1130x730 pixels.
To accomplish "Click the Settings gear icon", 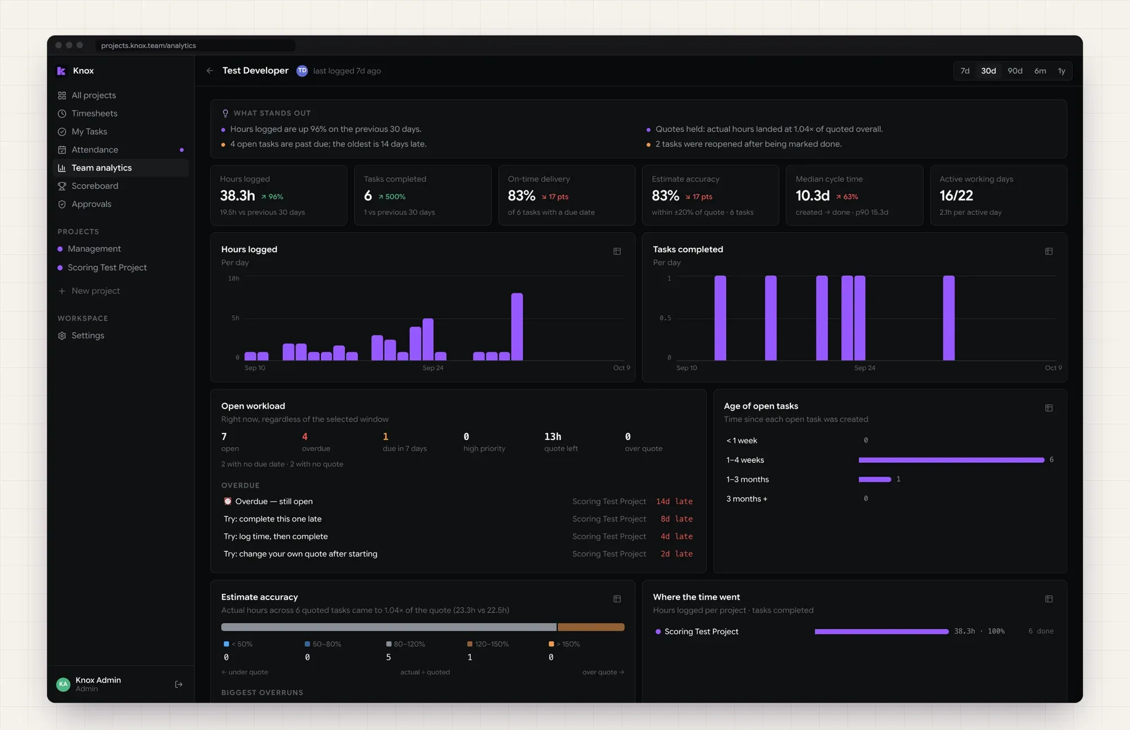I will click(62, 336).
